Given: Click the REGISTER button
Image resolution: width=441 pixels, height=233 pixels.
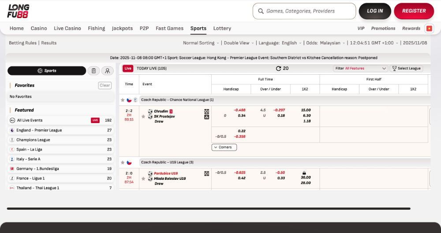Looking at the screenshot, I should [x=414, y=11].
